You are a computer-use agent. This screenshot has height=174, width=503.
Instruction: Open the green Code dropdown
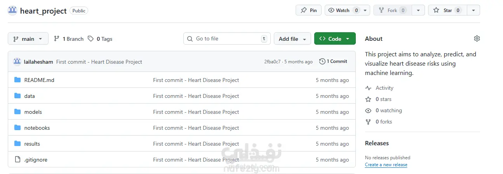334,39
